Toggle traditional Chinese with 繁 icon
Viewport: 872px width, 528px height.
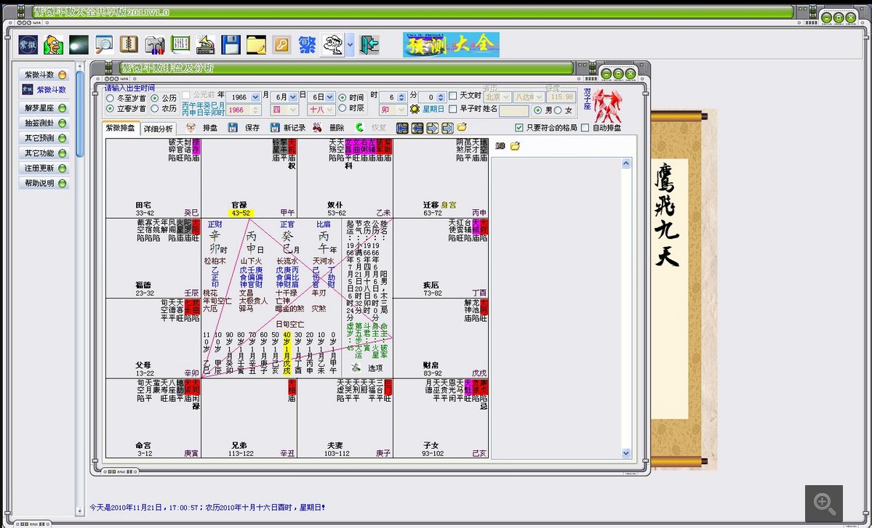(x=307, y=44)
